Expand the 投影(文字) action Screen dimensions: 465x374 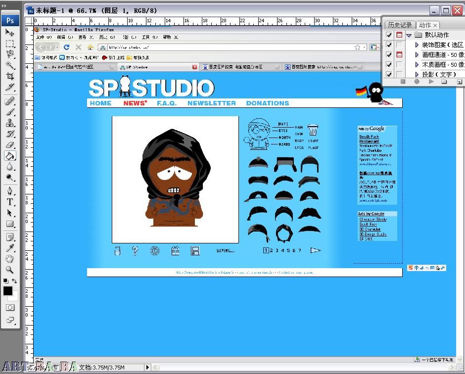[x=417, y=74]
